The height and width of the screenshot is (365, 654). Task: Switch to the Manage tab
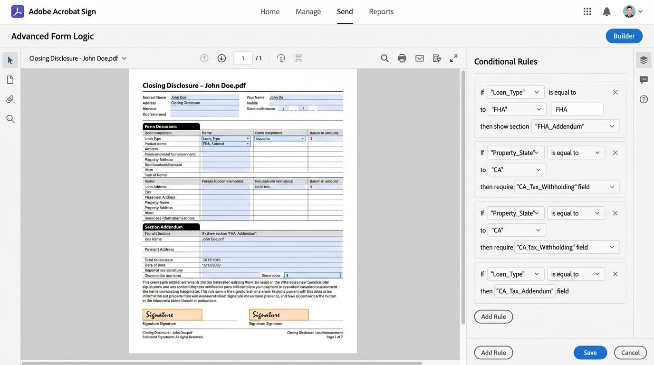(x=308, y=11)
